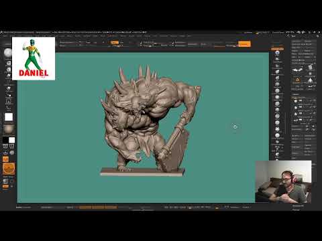Select the second subtool row in the subtool list
322x241 pixels.
pyautogui.click(x=304, y=107)
